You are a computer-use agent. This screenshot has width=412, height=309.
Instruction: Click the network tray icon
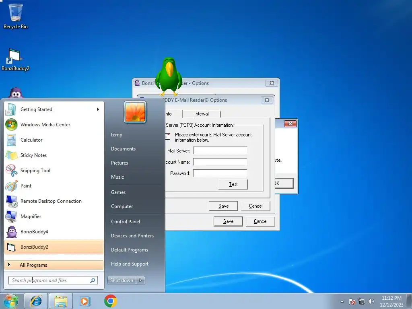[362, 301]
